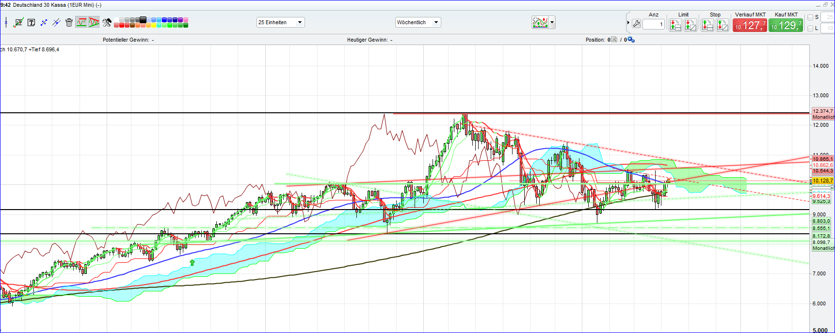The image size is (835, 333).
Task: Select the vertical line drawing tool
Action: coord(6,22)
